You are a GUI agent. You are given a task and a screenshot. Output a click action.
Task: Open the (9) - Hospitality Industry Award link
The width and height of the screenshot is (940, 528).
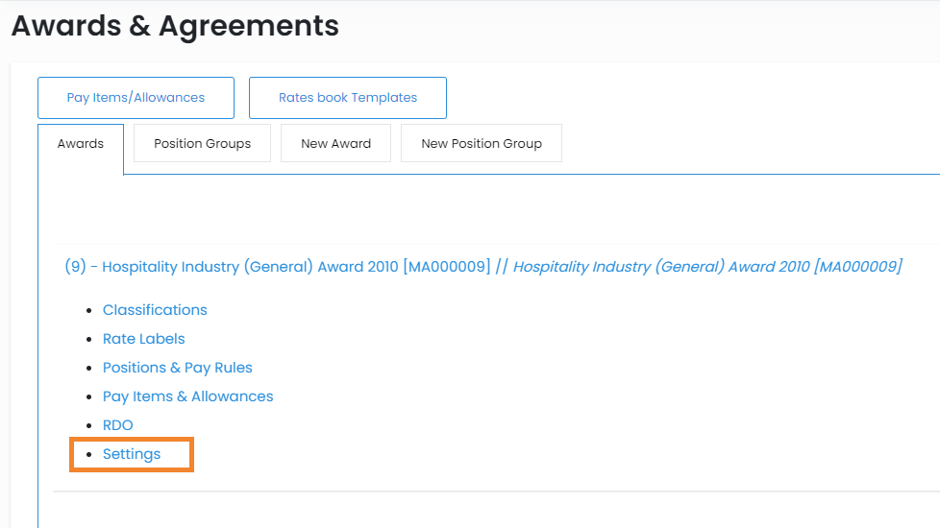click(x=277, y=267)
